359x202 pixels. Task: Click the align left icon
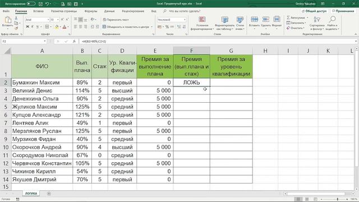pyautogui.click(x=76, y=27)
